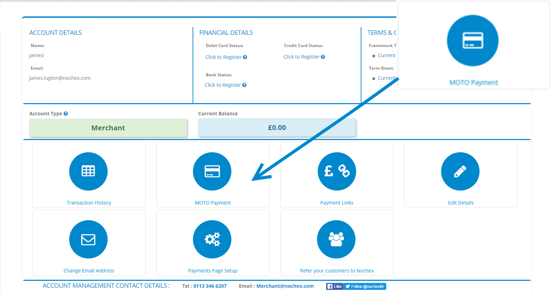Register debit card via Click to Register
The height and width of the screenshot is (293, 554).
[223, 57]
